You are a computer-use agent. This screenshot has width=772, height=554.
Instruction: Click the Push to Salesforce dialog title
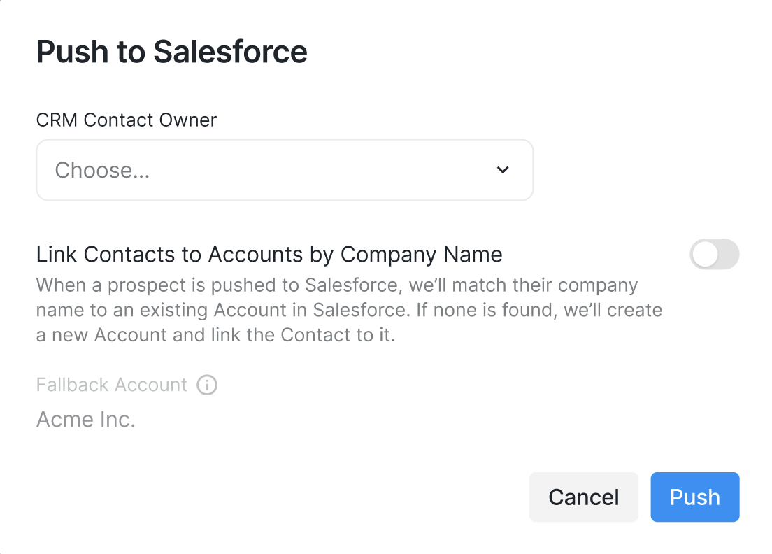[x=172, y=52]
